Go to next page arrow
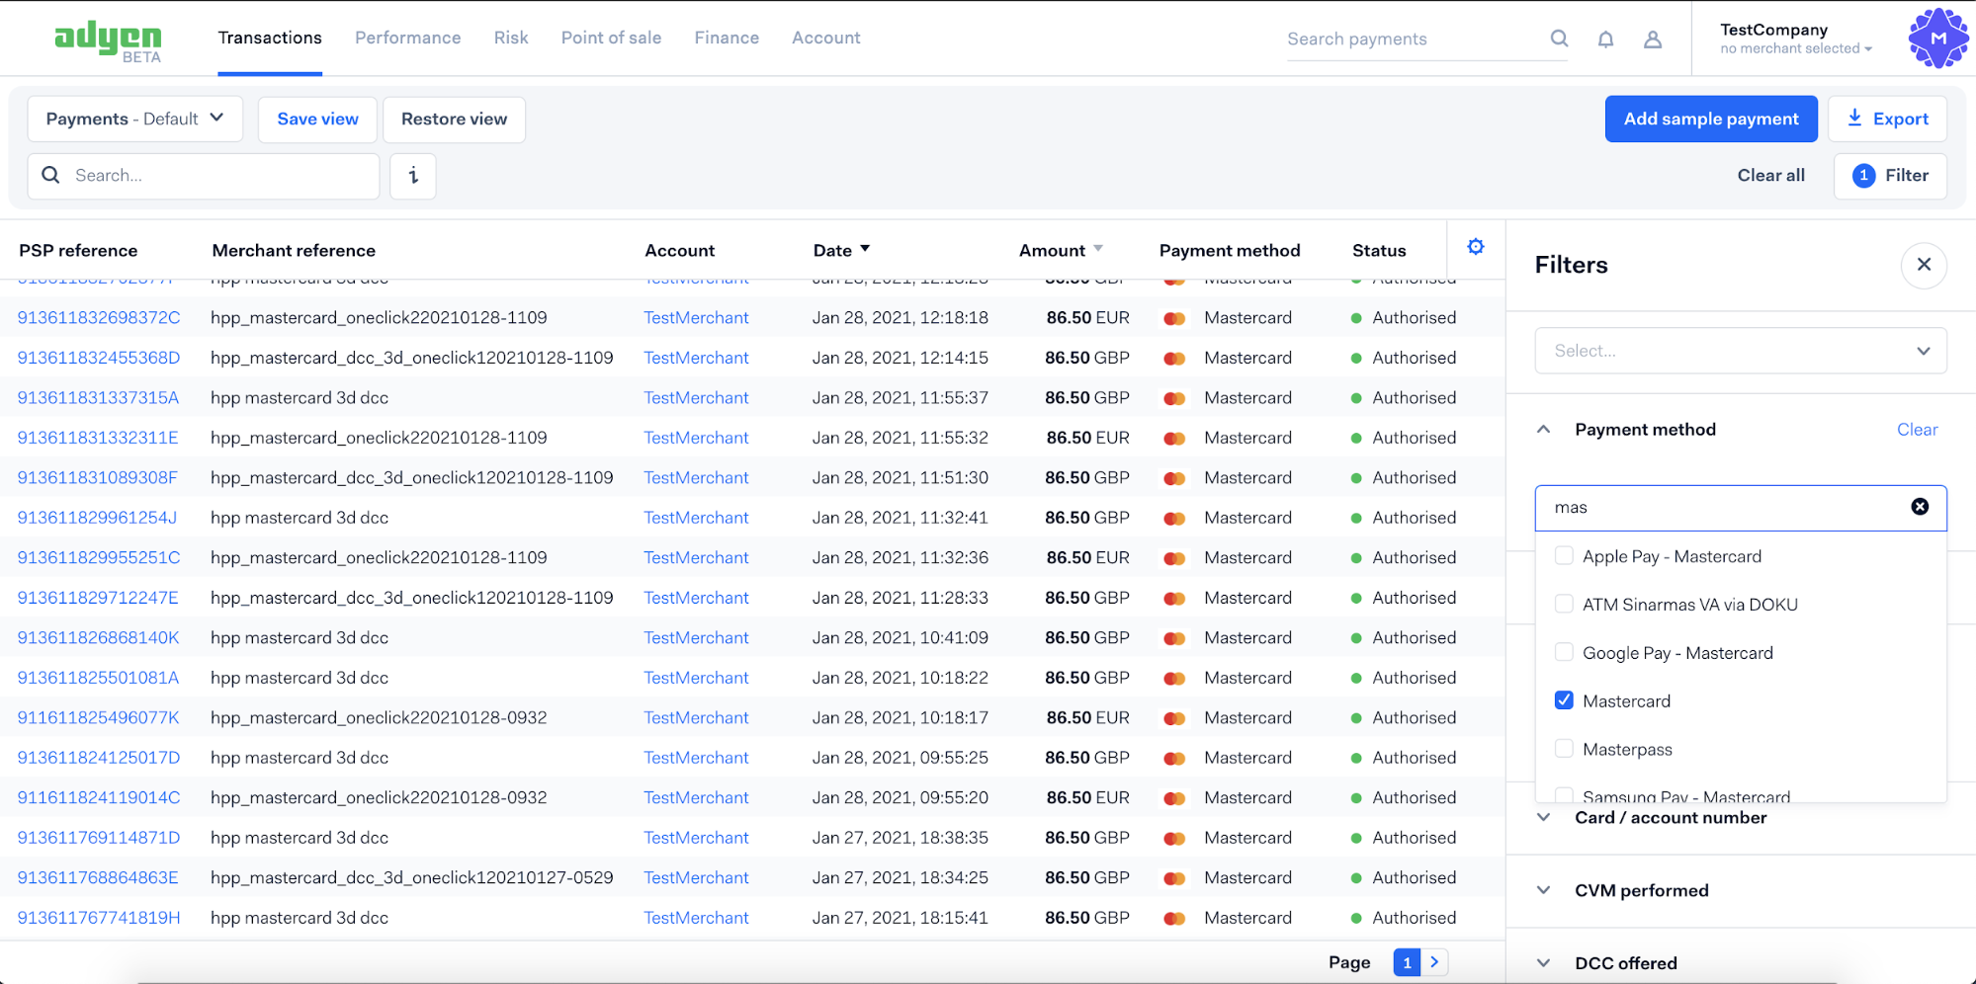This screenshot has width=1976, height=984. point(1434,961)
